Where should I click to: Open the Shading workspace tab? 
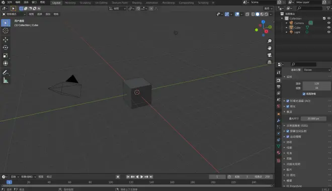(137, 3)
